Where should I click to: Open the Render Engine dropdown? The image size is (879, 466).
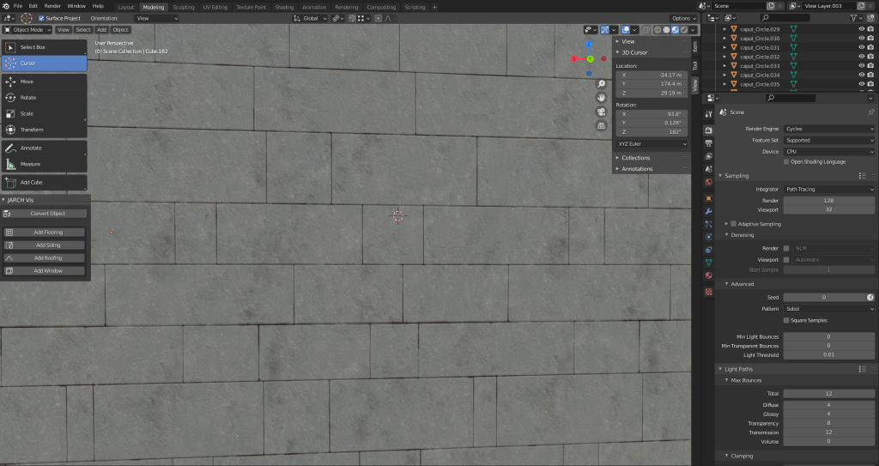829,129
